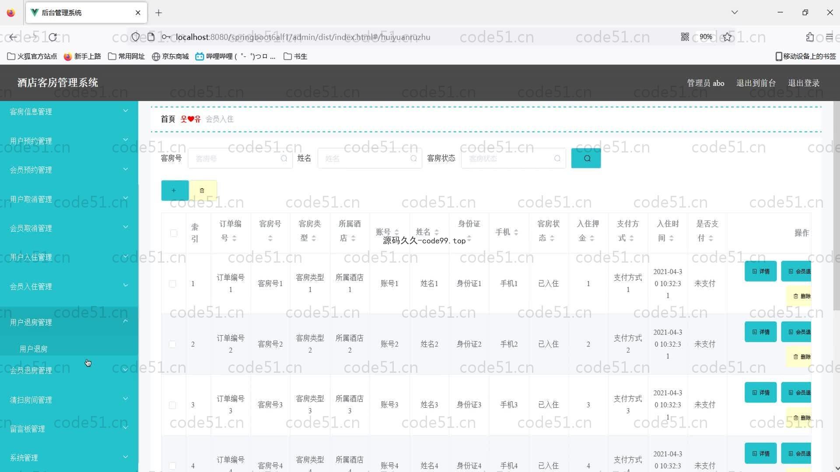Expand 留言板管理 sidebar menu
The width and height of the screenshot is (840, 472).
pos(69,429)
